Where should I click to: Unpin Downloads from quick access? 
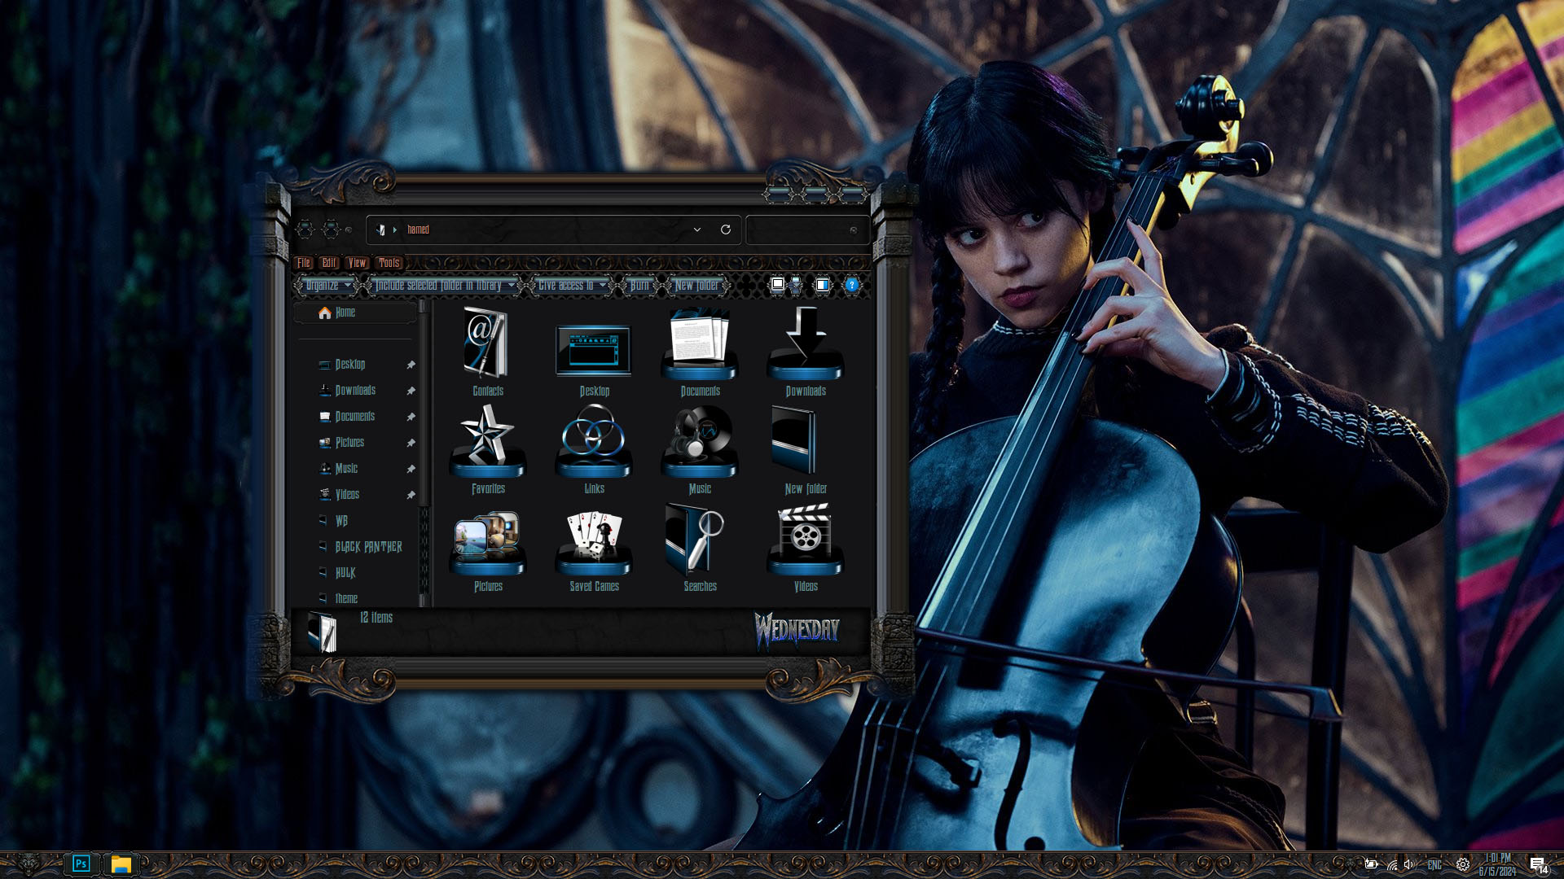(x=411, y=391)
